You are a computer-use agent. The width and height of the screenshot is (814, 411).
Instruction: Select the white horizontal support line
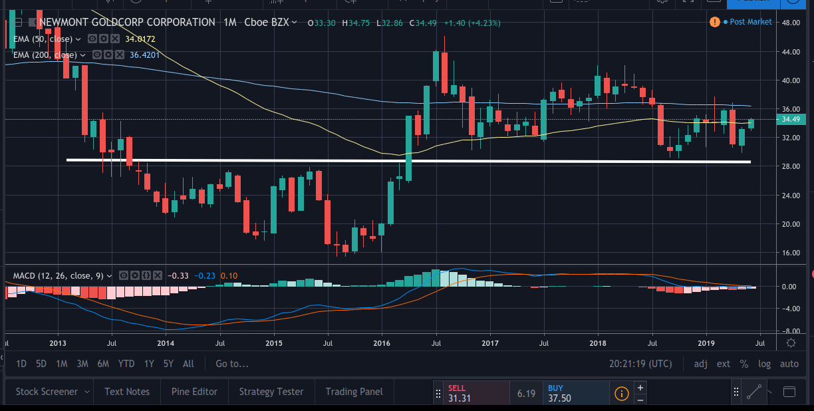[x=408, y=160]
